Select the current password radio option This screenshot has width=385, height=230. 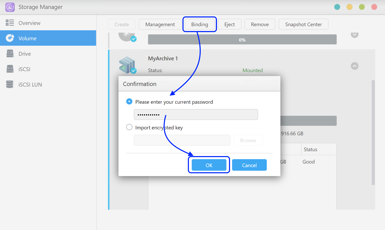pos(129,102)
